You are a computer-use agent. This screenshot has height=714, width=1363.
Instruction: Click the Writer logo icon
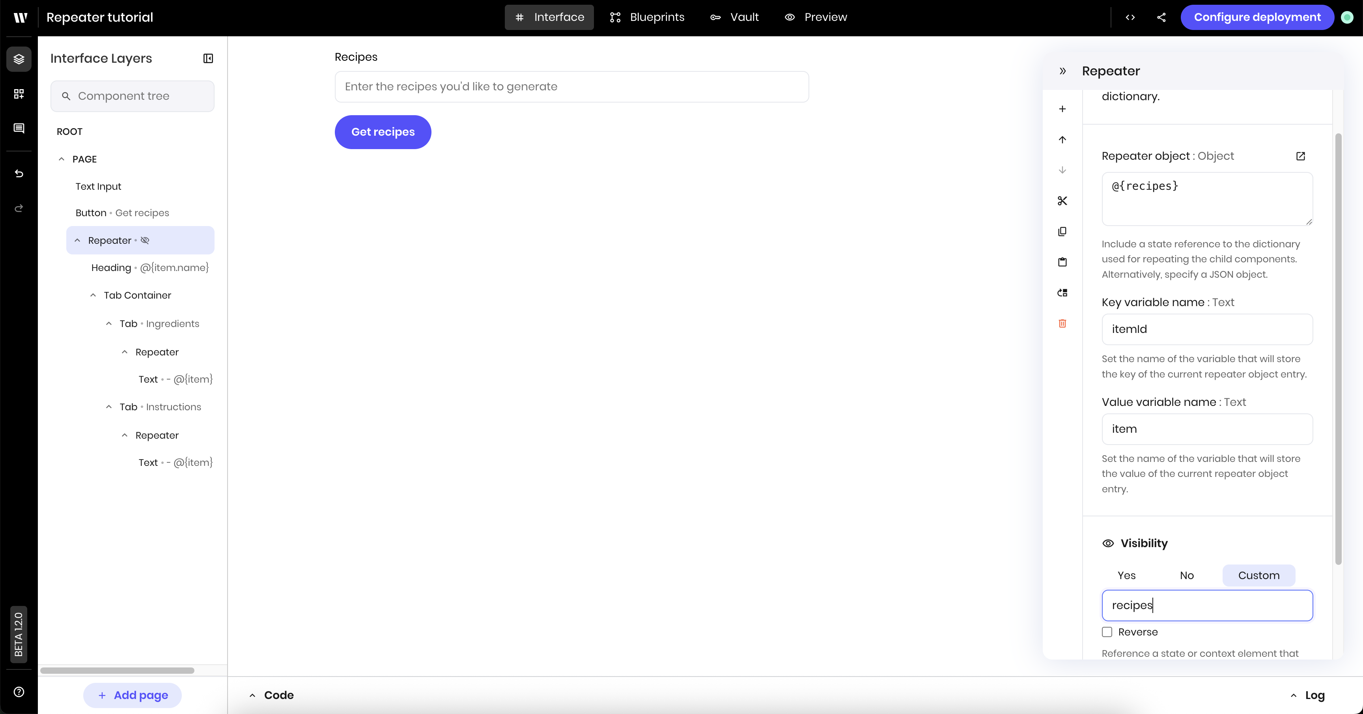[x=20, y=17]
